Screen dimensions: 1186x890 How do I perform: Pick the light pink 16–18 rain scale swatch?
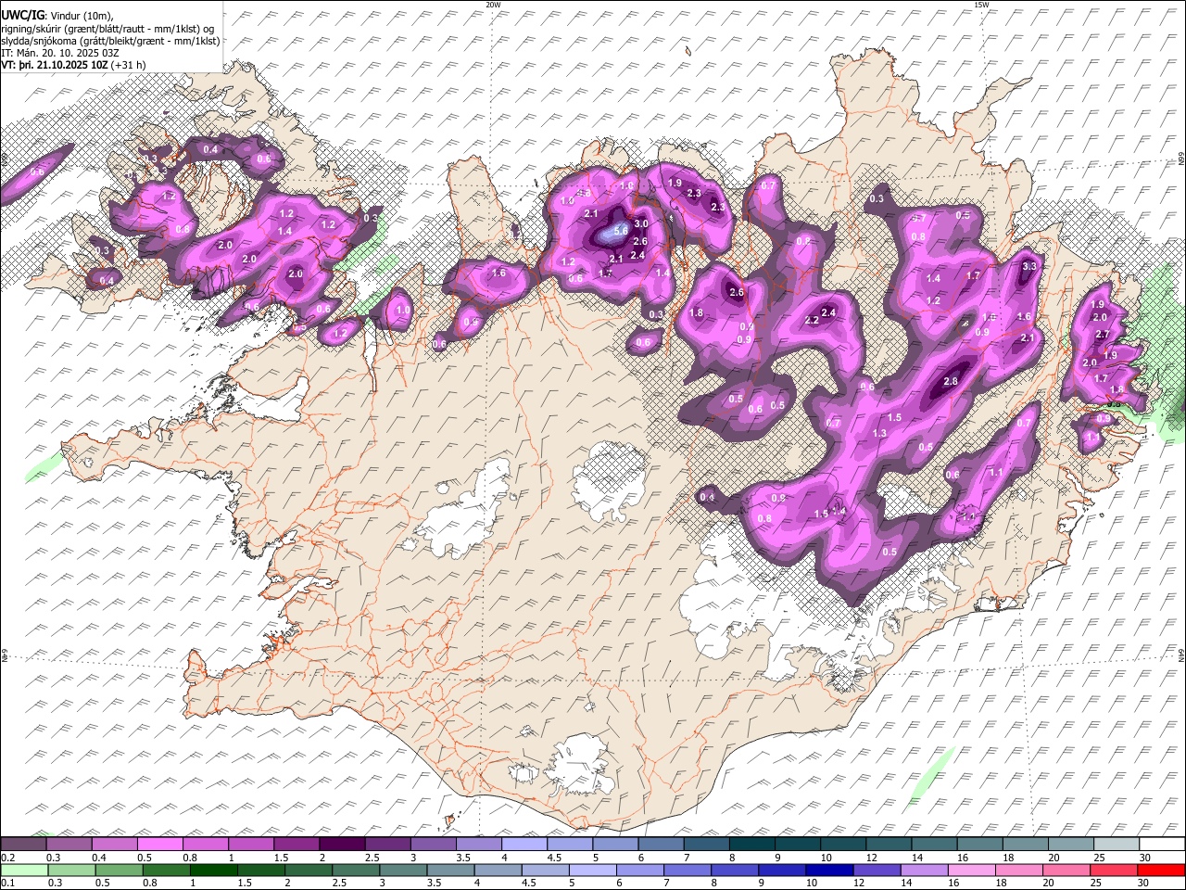tap(973, 870)
